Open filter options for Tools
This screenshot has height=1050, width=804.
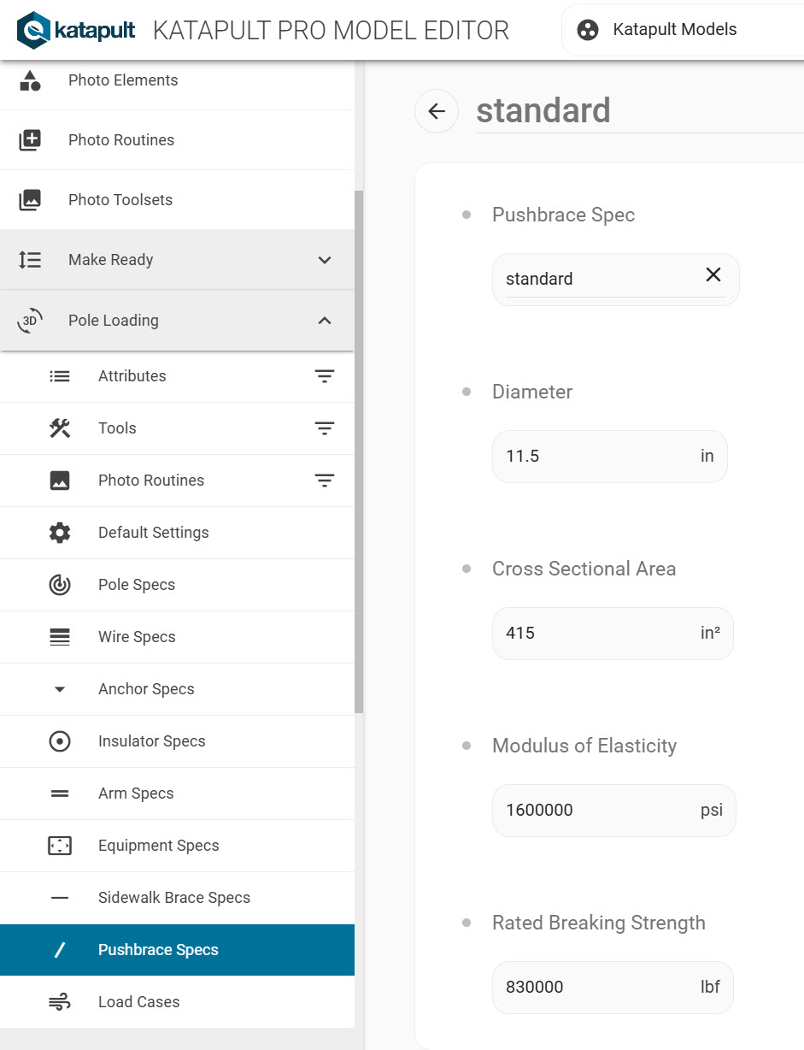pyautogui.click(x=325, y=428)
